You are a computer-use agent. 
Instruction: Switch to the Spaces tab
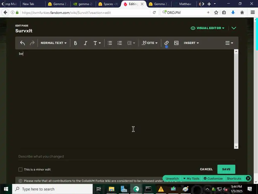click(x=109, y=4)
